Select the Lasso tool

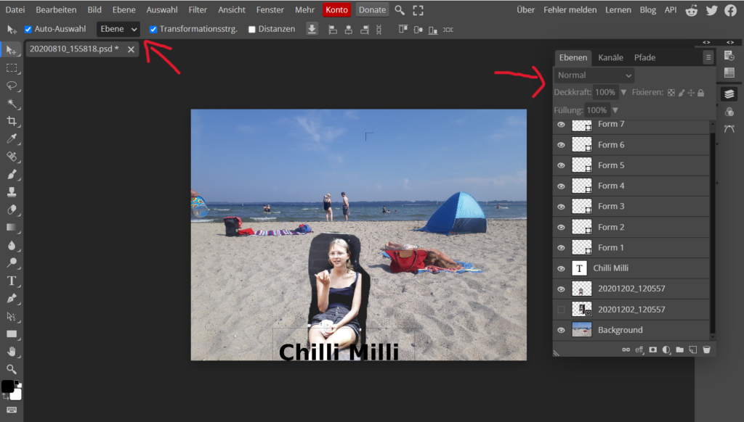[12, 86]
